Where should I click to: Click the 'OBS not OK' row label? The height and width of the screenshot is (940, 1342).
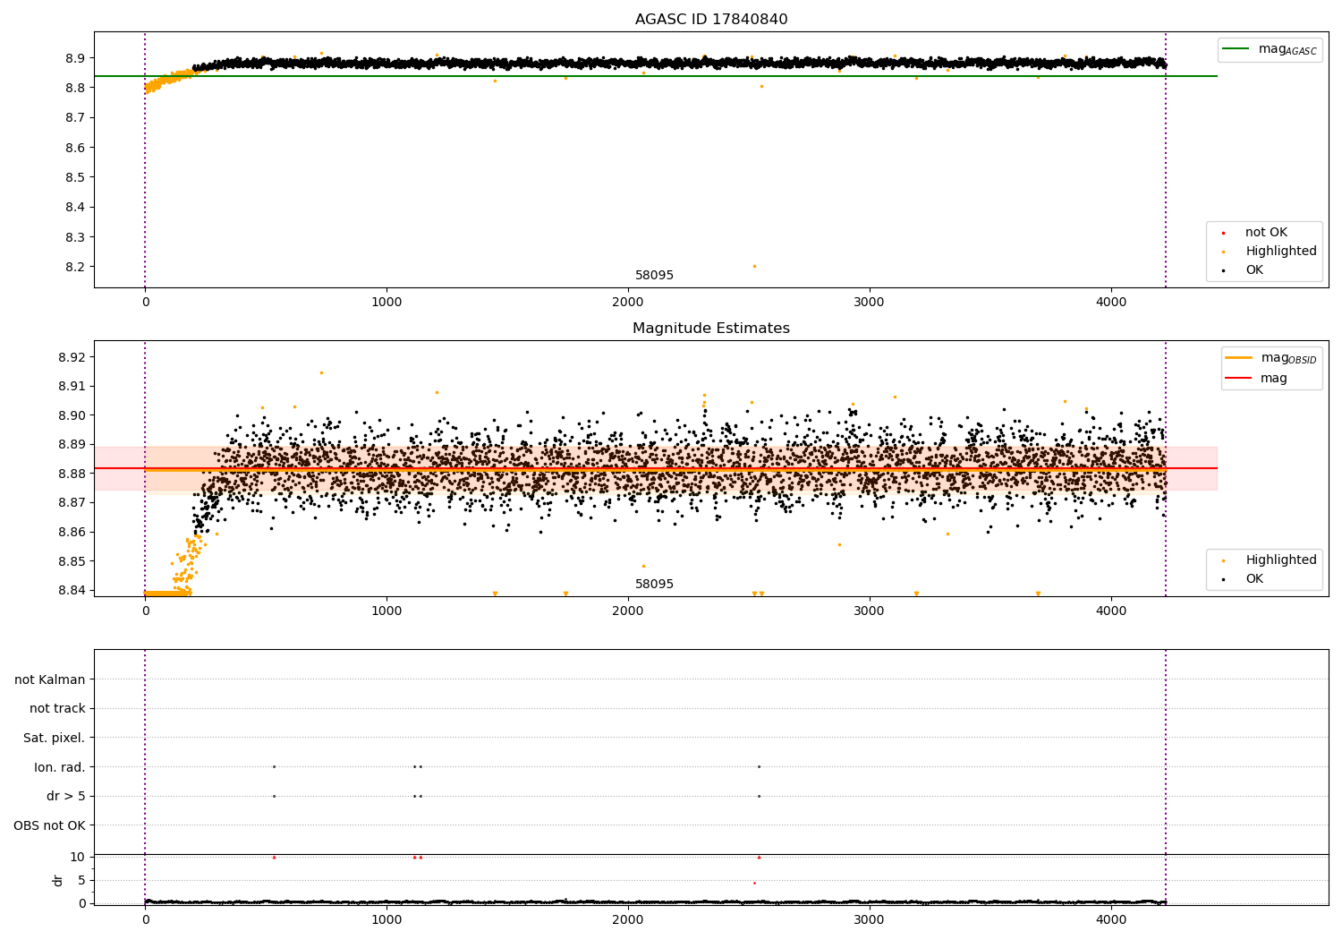point(50,826)
